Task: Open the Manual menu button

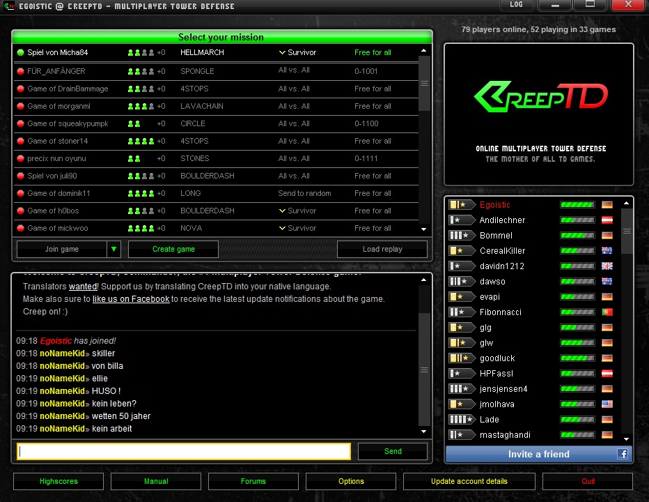Action: coord(156,481)
